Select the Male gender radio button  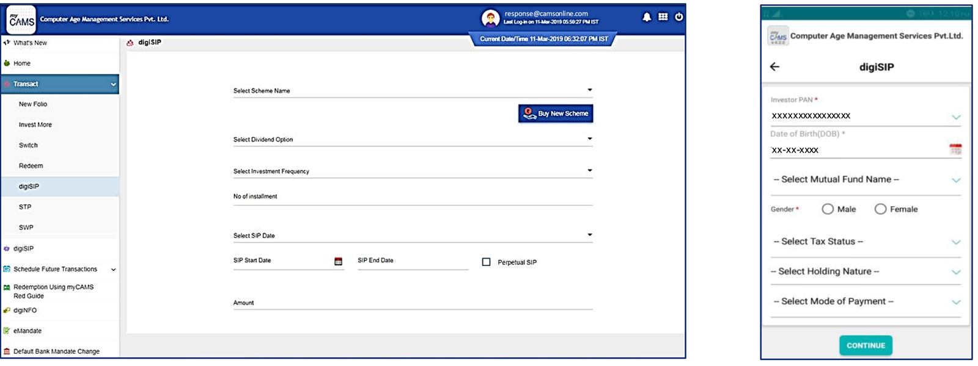[x=828, y=209]
